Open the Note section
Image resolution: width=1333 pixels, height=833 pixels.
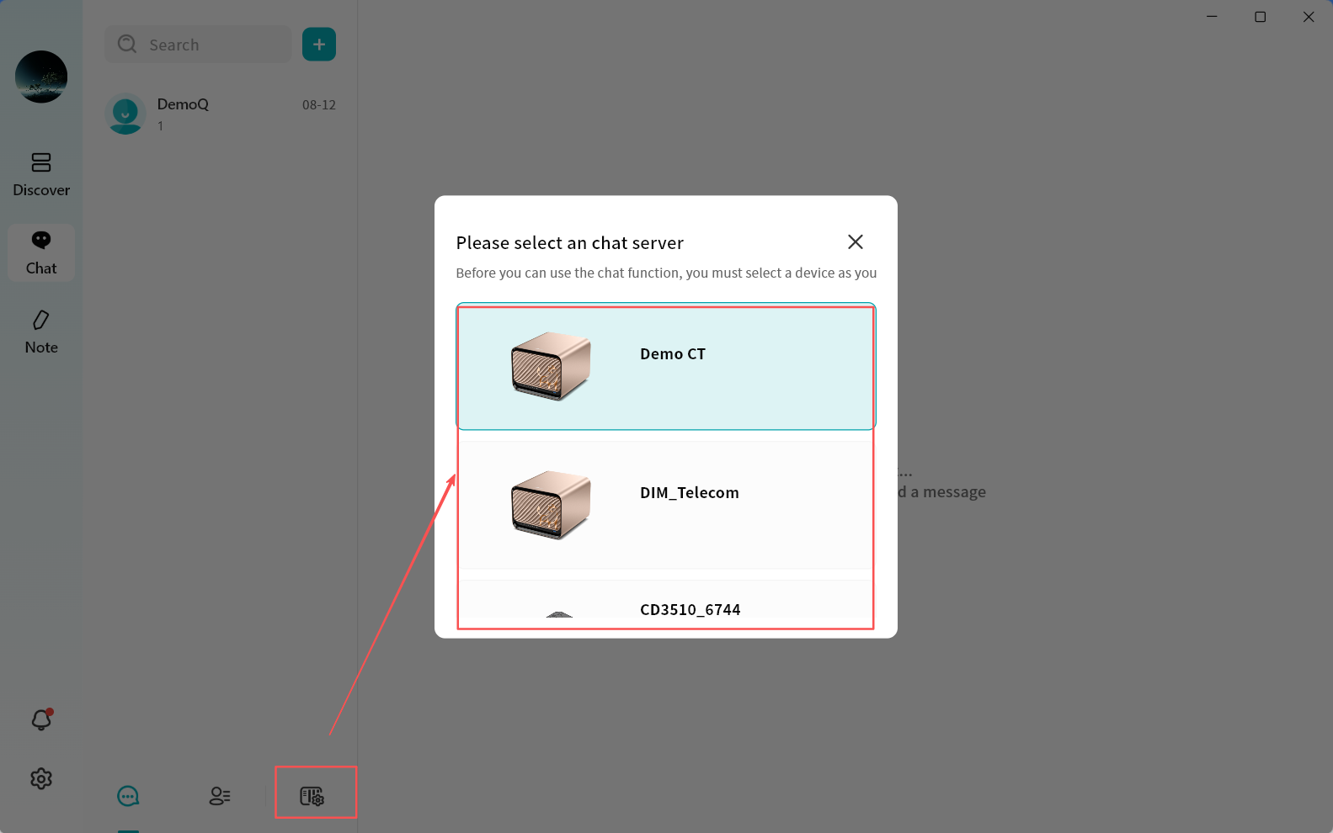point(41,332)
